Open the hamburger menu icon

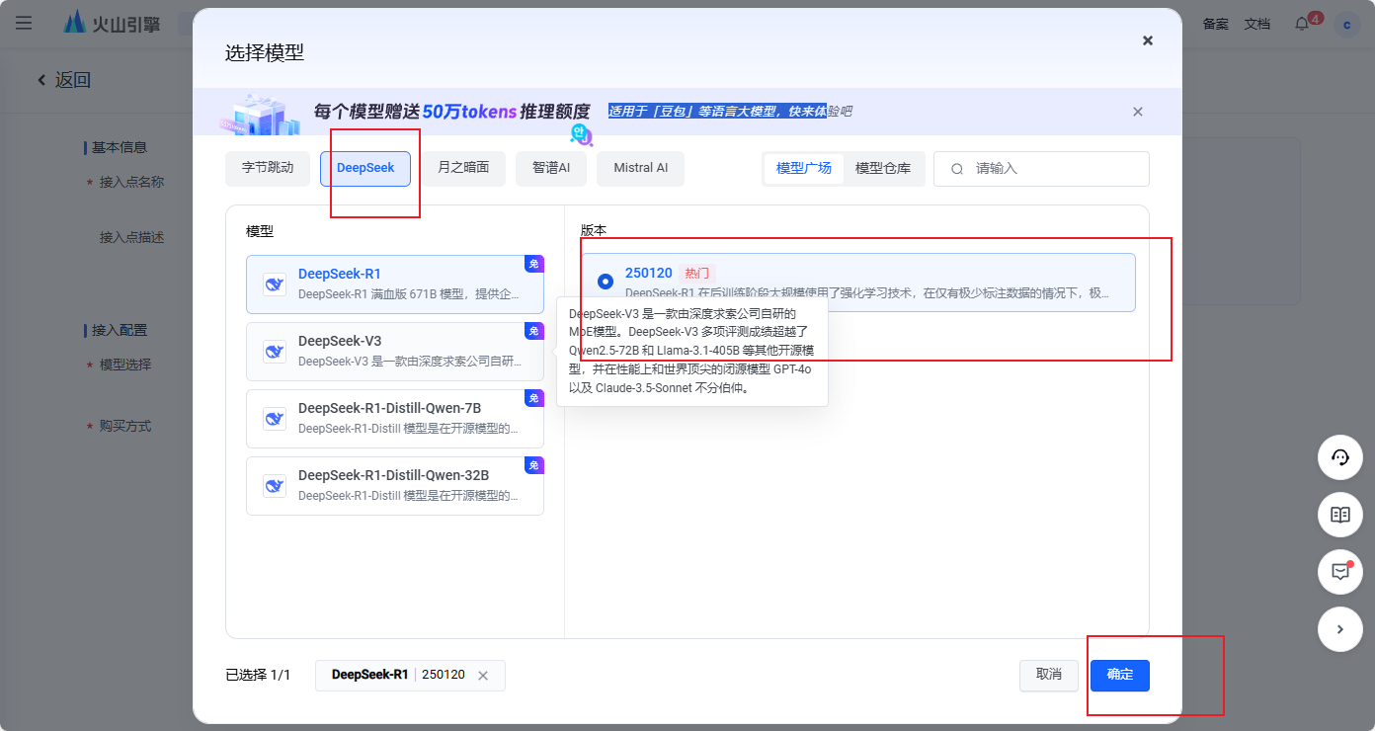click(x=24, y=23)
